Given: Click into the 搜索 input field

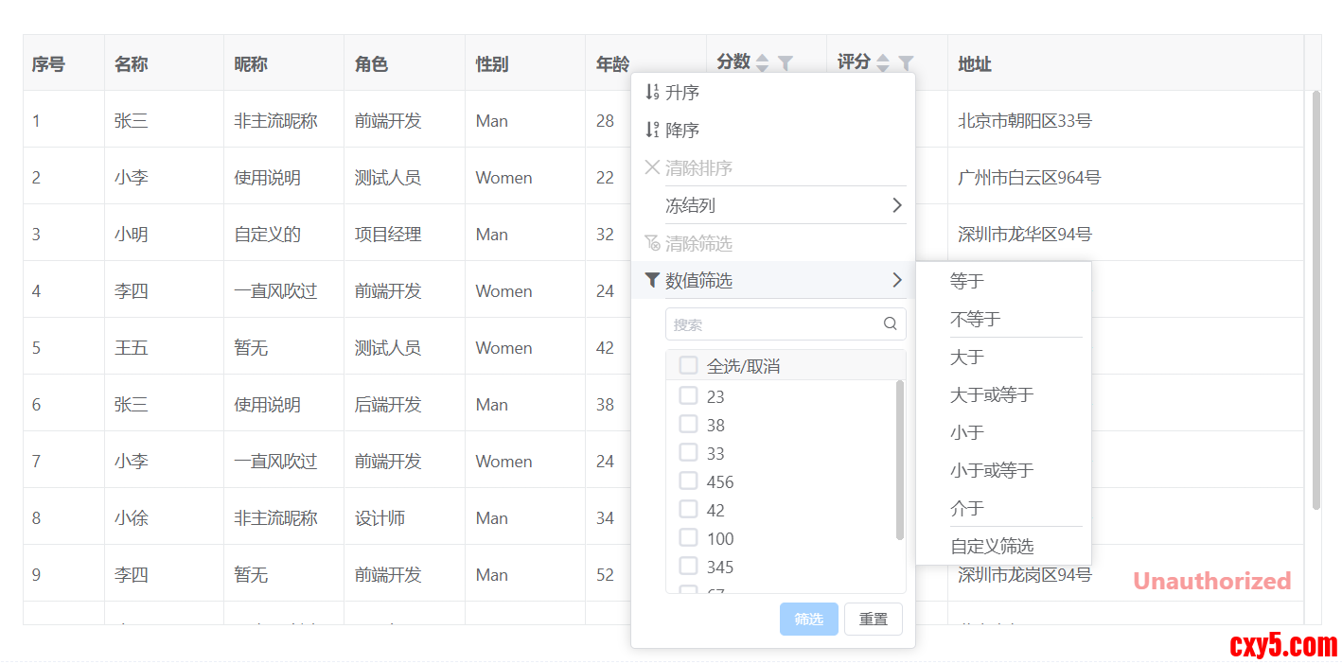Looking at the screenshot, I should pyautogui.click(x=771, y=324).
